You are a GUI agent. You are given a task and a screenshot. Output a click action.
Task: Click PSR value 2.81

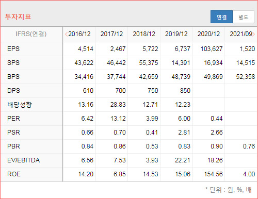[x=184, y=132]
